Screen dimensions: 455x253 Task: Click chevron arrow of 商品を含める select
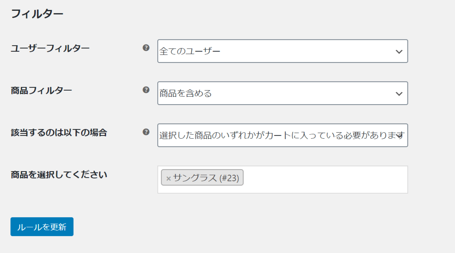coord(399,94)
